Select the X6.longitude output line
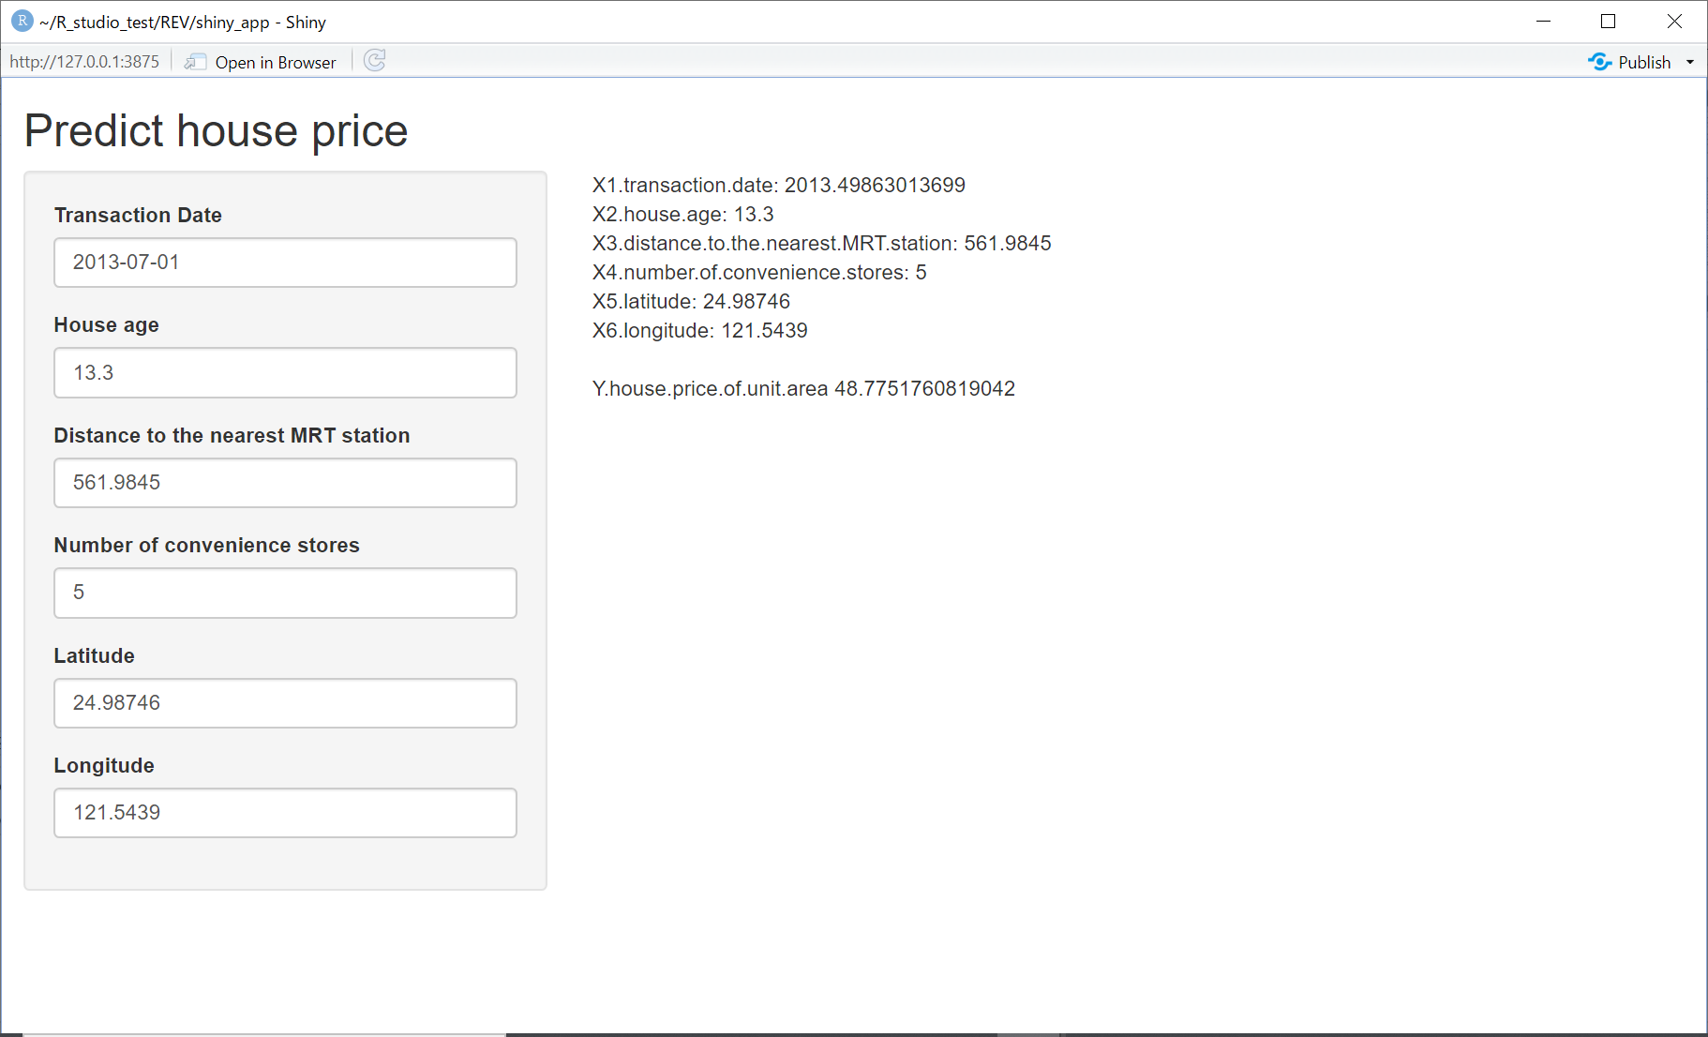Screen dimensions: 1708x1037 [700, 331]
